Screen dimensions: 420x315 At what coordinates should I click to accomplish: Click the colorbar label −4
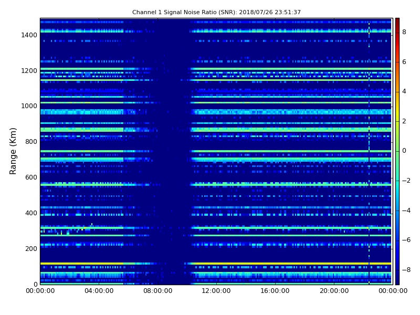(406, 211)
